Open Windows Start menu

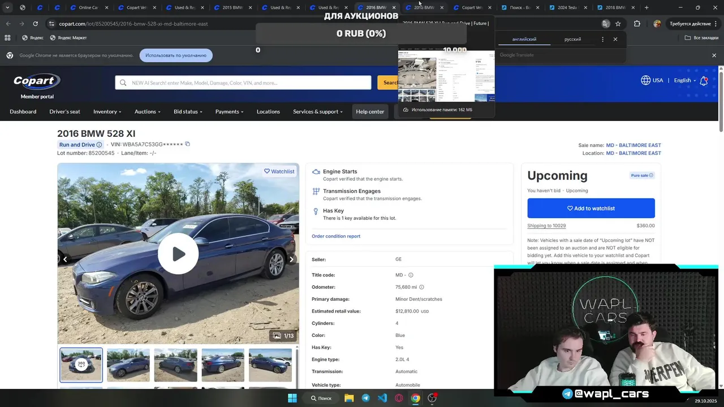[292, 398]
